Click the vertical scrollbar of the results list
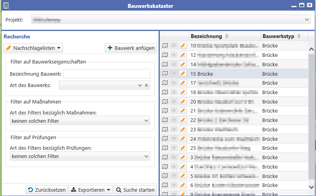This screenshot has height=196, width=316. [x=311, y=118]
